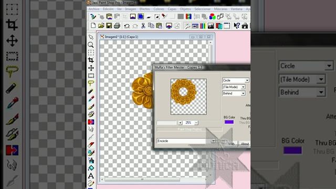This screenshot has height=189, width=336.
Task: Select the Eraser tool
Action: (91, 145)
